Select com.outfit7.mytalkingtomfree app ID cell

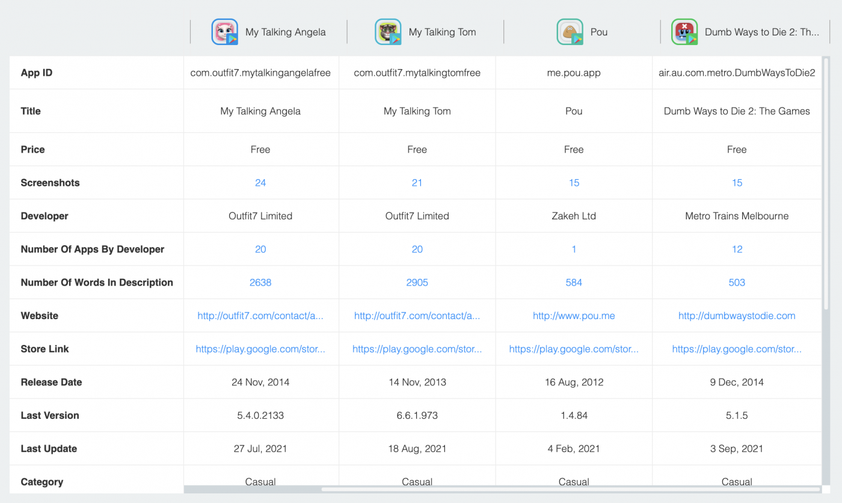[417, 73]
